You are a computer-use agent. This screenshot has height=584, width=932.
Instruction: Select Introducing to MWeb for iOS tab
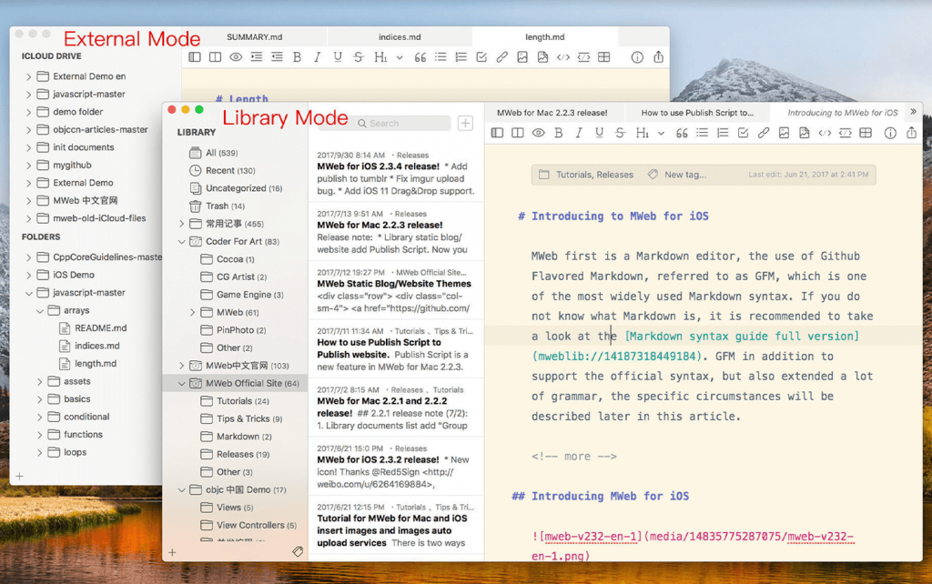click(x=842, y=112)
